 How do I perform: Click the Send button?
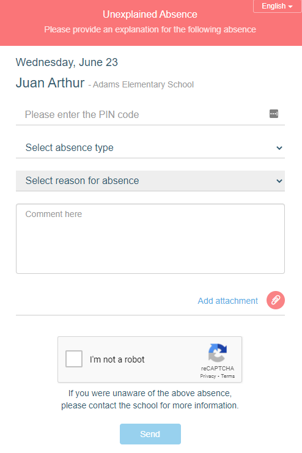point(150,434)
